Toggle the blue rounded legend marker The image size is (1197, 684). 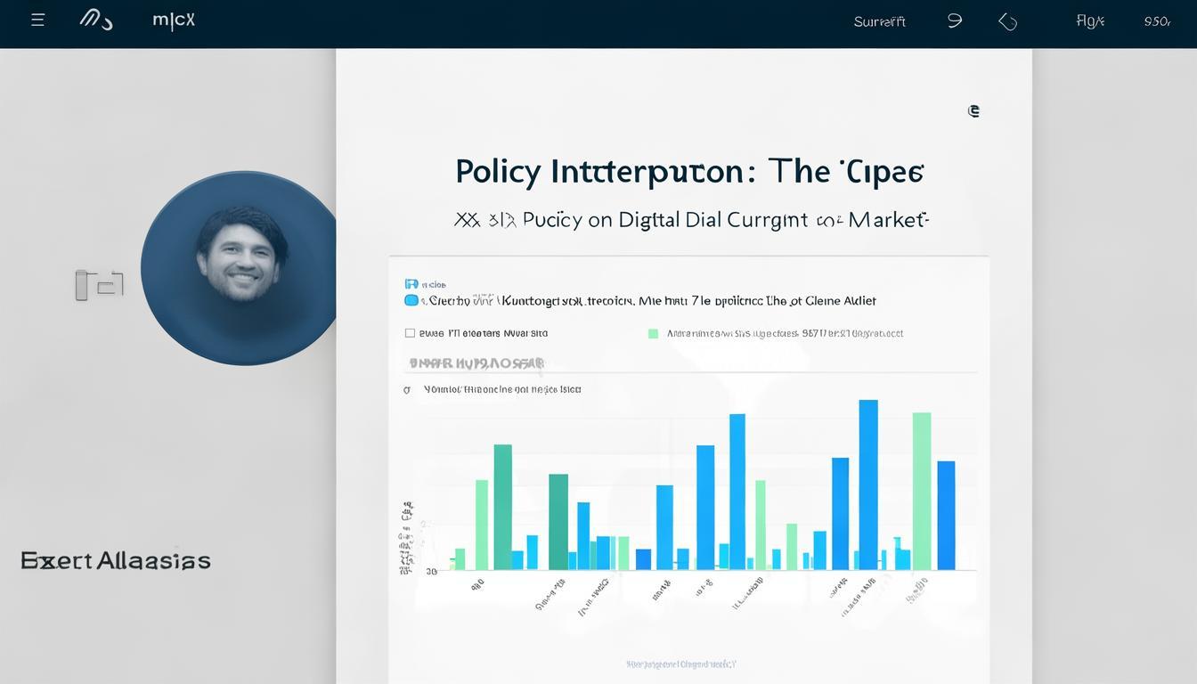(411, 301)
